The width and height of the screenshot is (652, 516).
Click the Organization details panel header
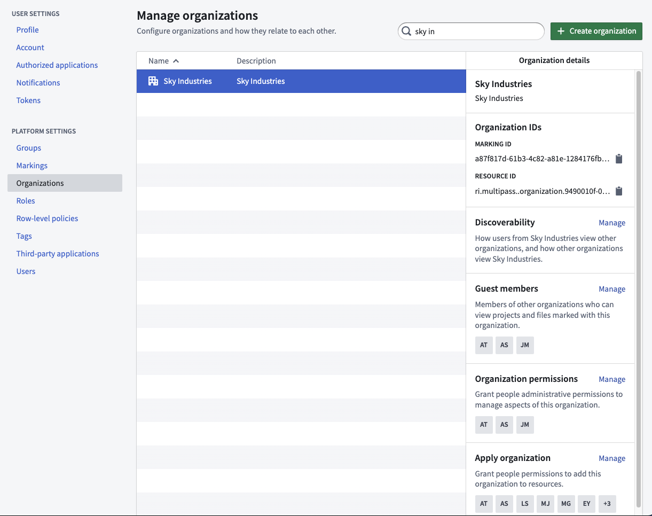click(554, 60)
